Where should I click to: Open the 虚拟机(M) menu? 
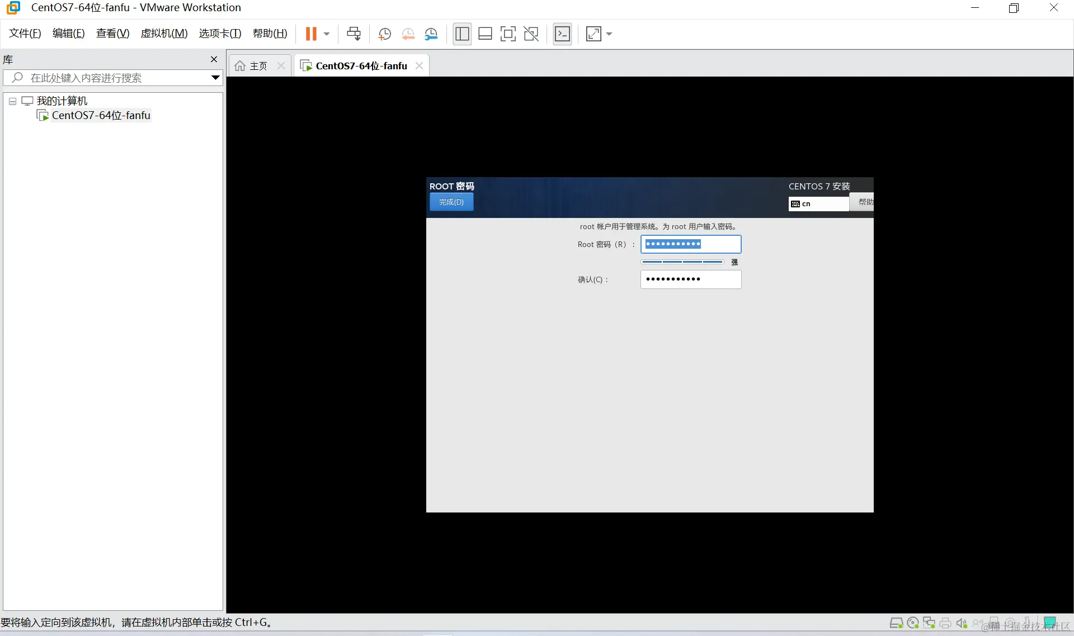point(164,34)
